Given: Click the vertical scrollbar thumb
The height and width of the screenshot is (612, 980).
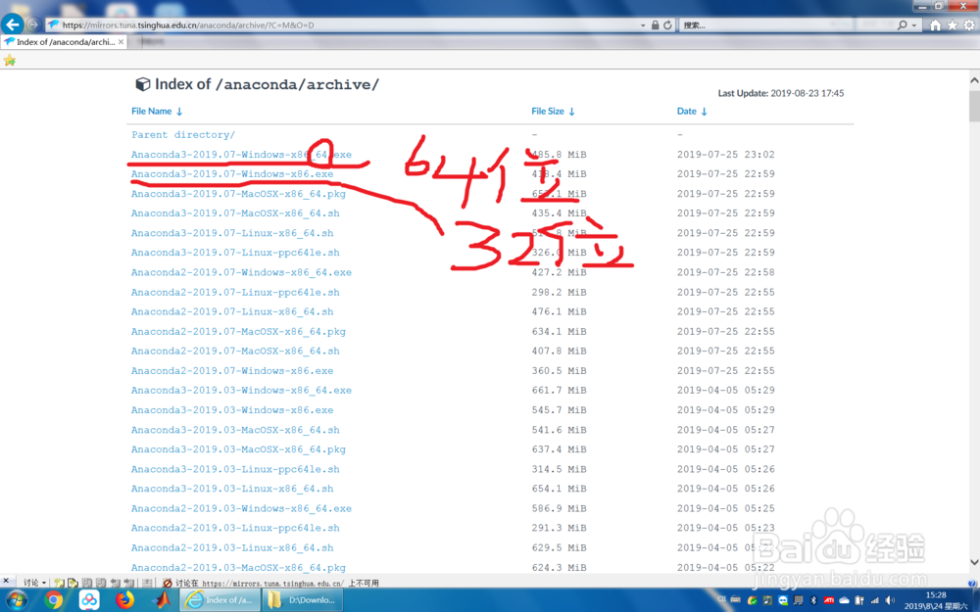Looking at the screenshot, I should click(974, 107).
